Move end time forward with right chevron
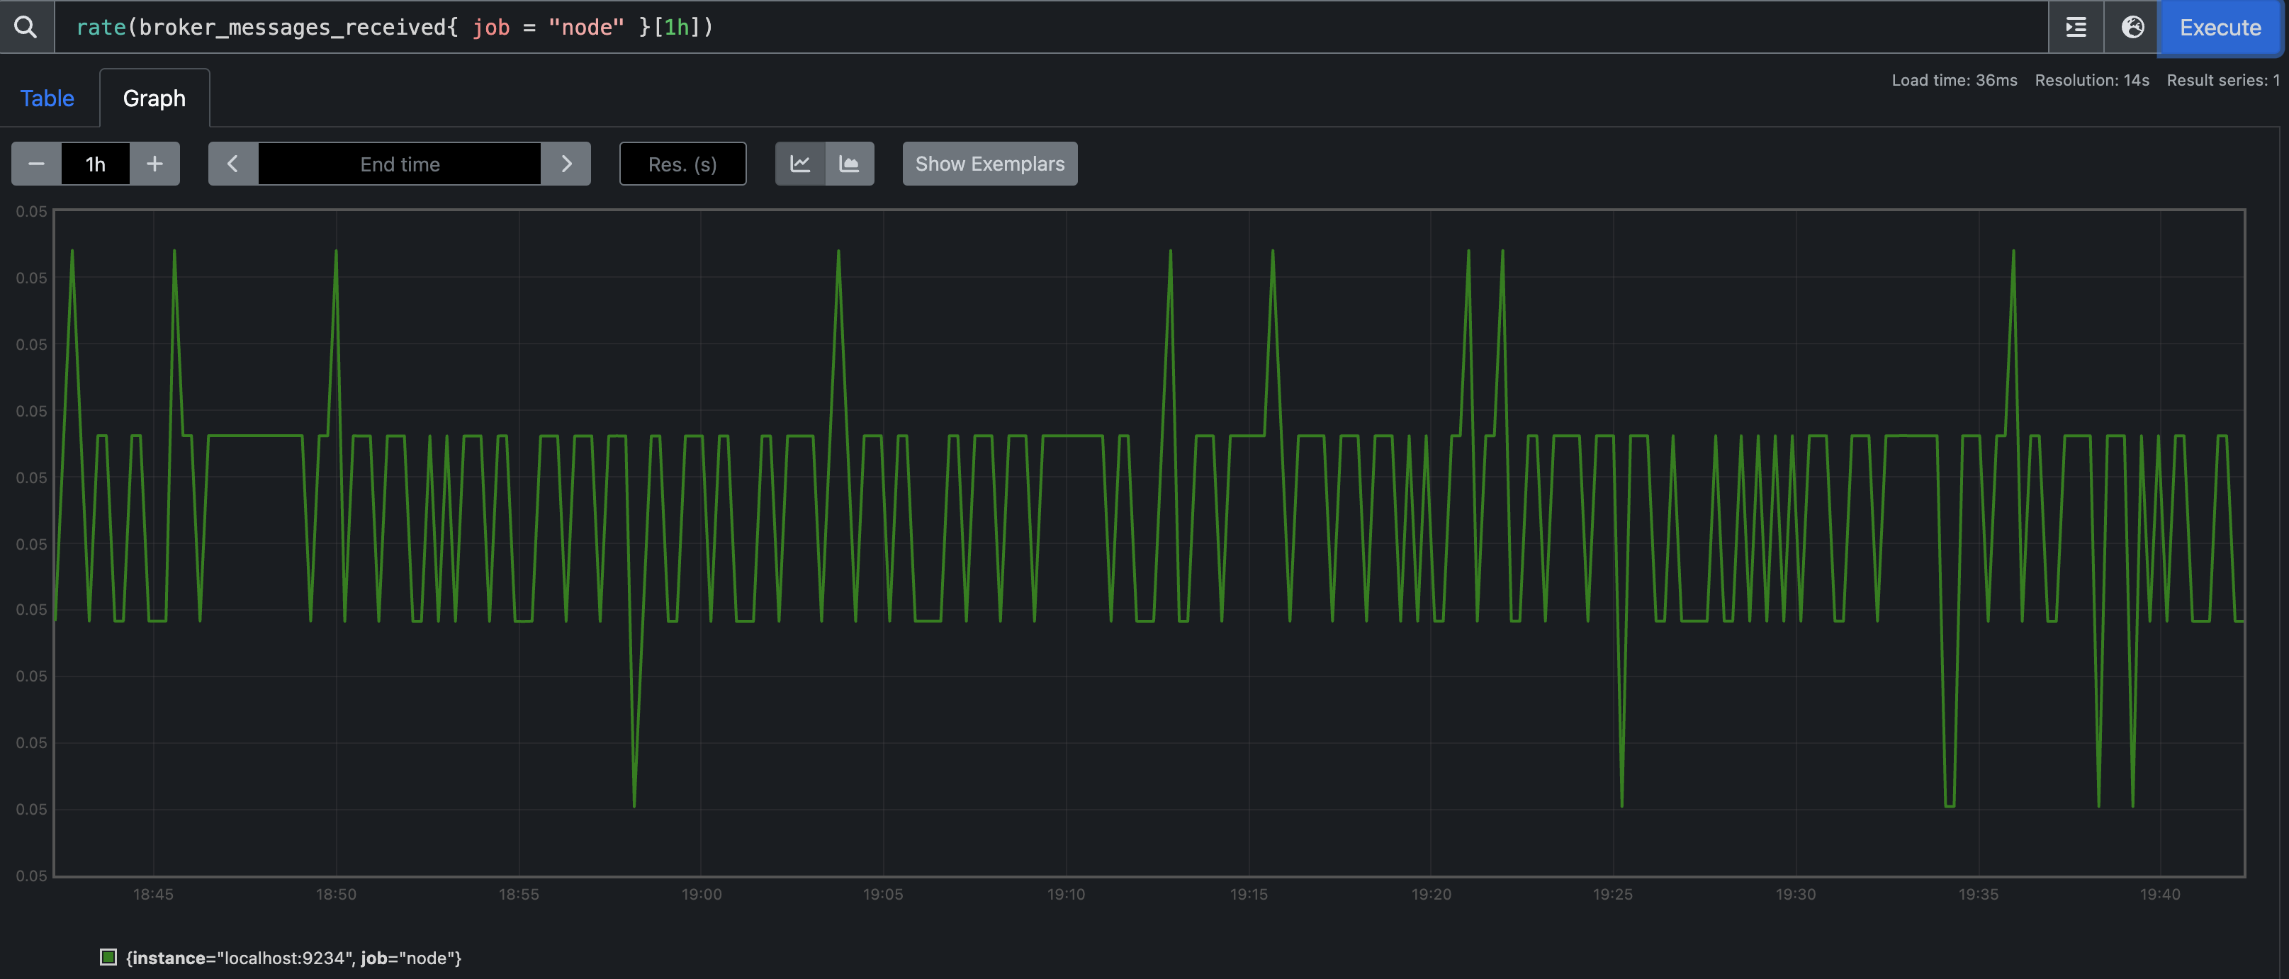2289x979 pixels. (x=566, y=164)
